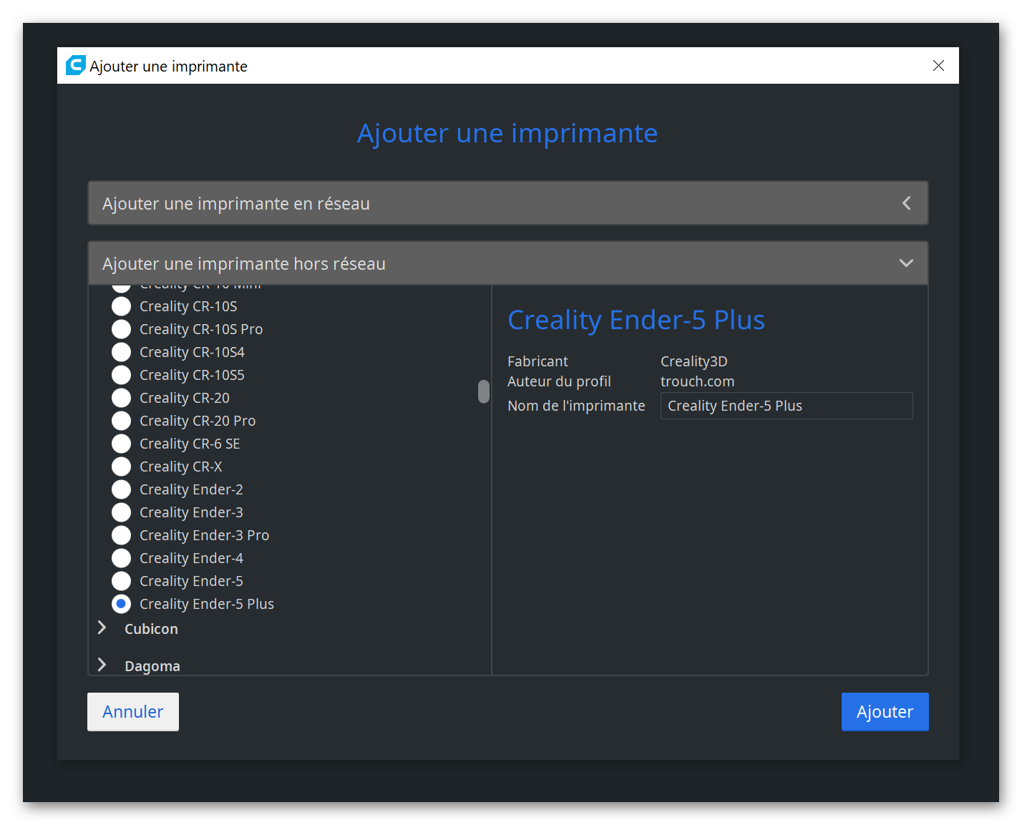Image resolution: width=1022 pixels, height=825 pixels.
Task: Expand the Dagoma manufacturer group
Action: [x=102, y=665]
